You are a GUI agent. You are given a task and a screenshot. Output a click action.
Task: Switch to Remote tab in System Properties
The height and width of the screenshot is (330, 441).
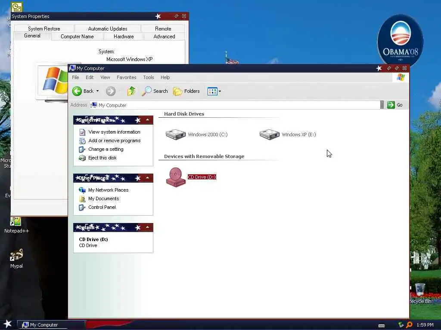coord(163,29)
